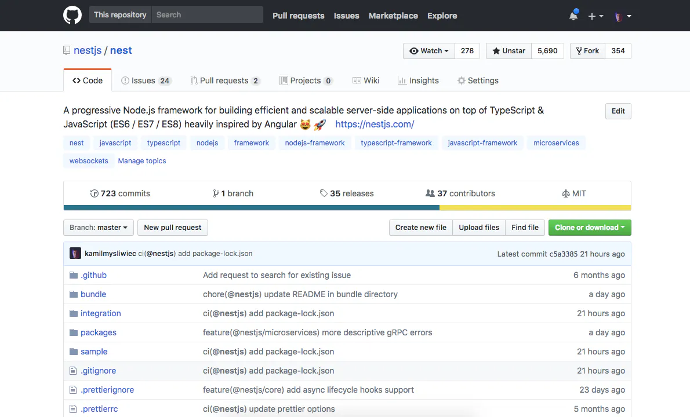Open latest commit c5a3385

click(563, 254)
